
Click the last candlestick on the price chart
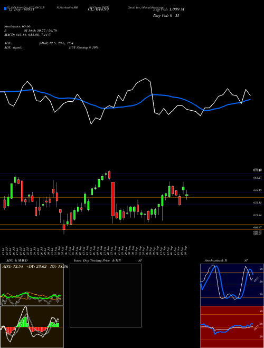(x=187, y=195)
